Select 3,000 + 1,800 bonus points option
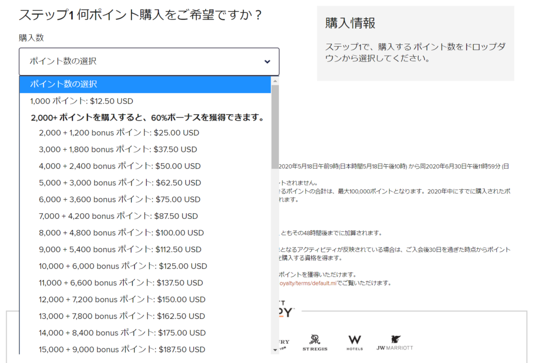533x363 pixels. (x=118, y=149)
